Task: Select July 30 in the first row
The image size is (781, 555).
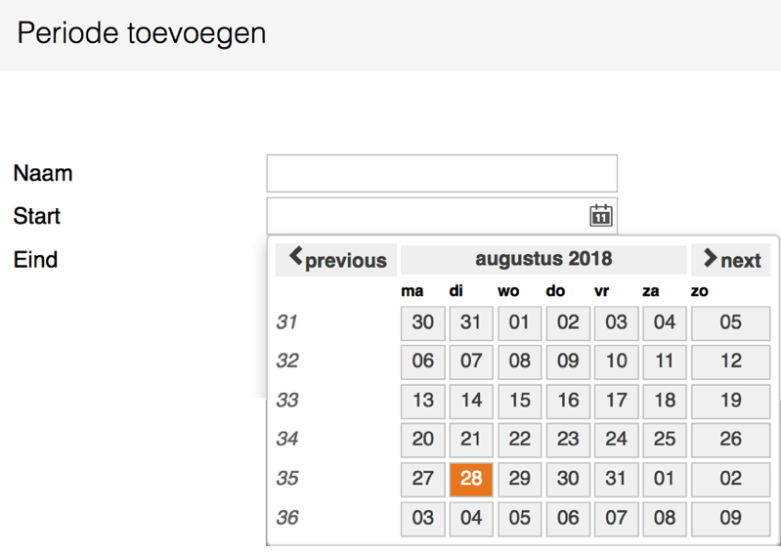Action: point(423,322)
